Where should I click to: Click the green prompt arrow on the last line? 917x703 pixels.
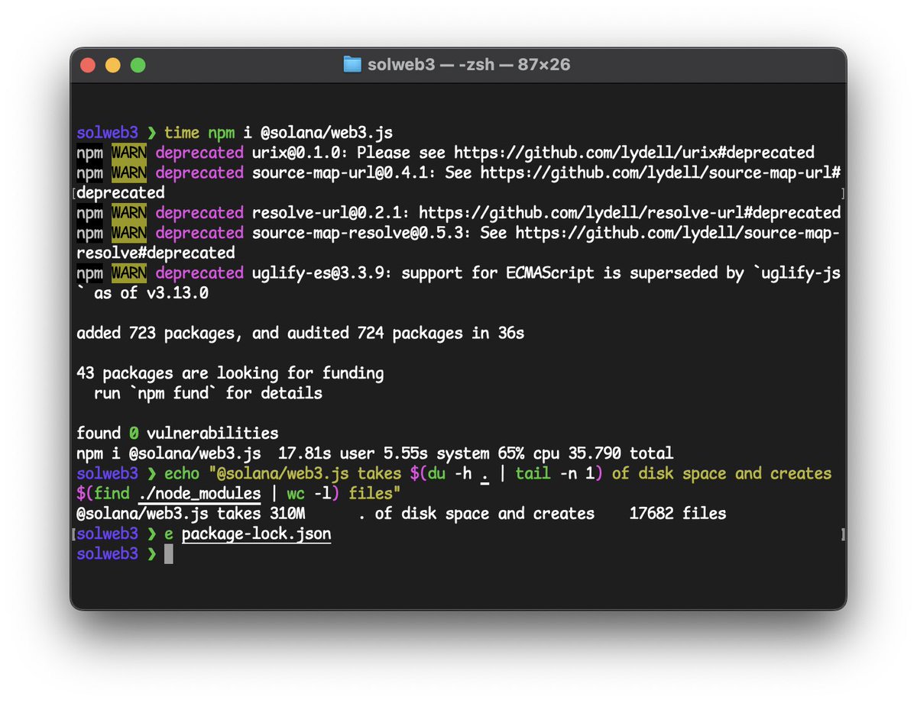click(151, 554)
